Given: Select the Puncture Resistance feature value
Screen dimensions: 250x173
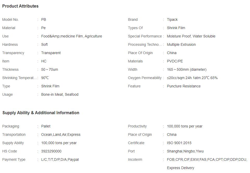Looking at the screenshot, I should coord(184,86).
